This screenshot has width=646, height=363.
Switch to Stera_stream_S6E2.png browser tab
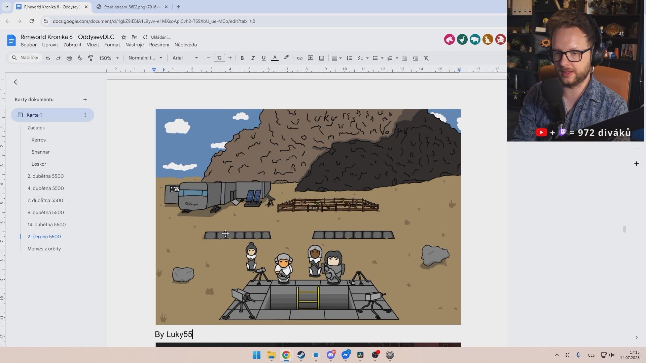pyautogui.click(x=132, y=7)
